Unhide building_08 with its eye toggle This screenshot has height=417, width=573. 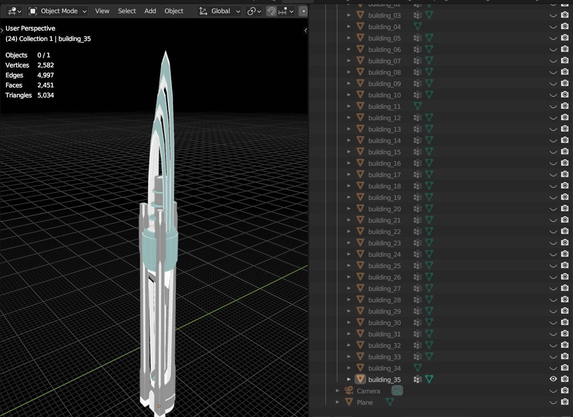(x=553, y=72)
